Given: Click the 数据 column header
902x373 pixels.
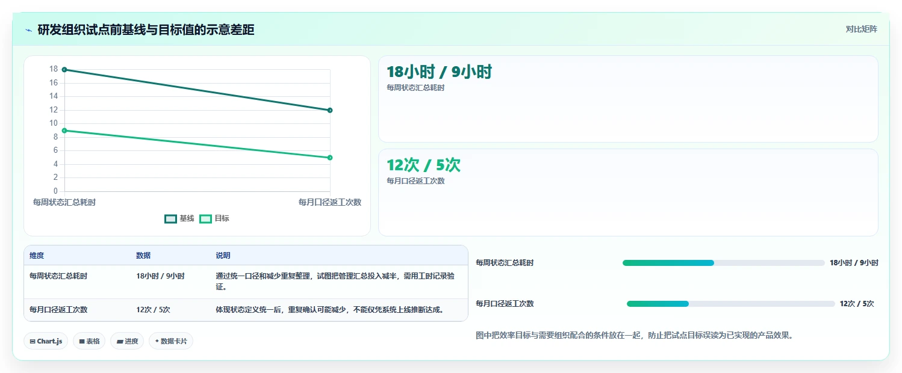Looking at the screenshot, I should click(143, 256).
